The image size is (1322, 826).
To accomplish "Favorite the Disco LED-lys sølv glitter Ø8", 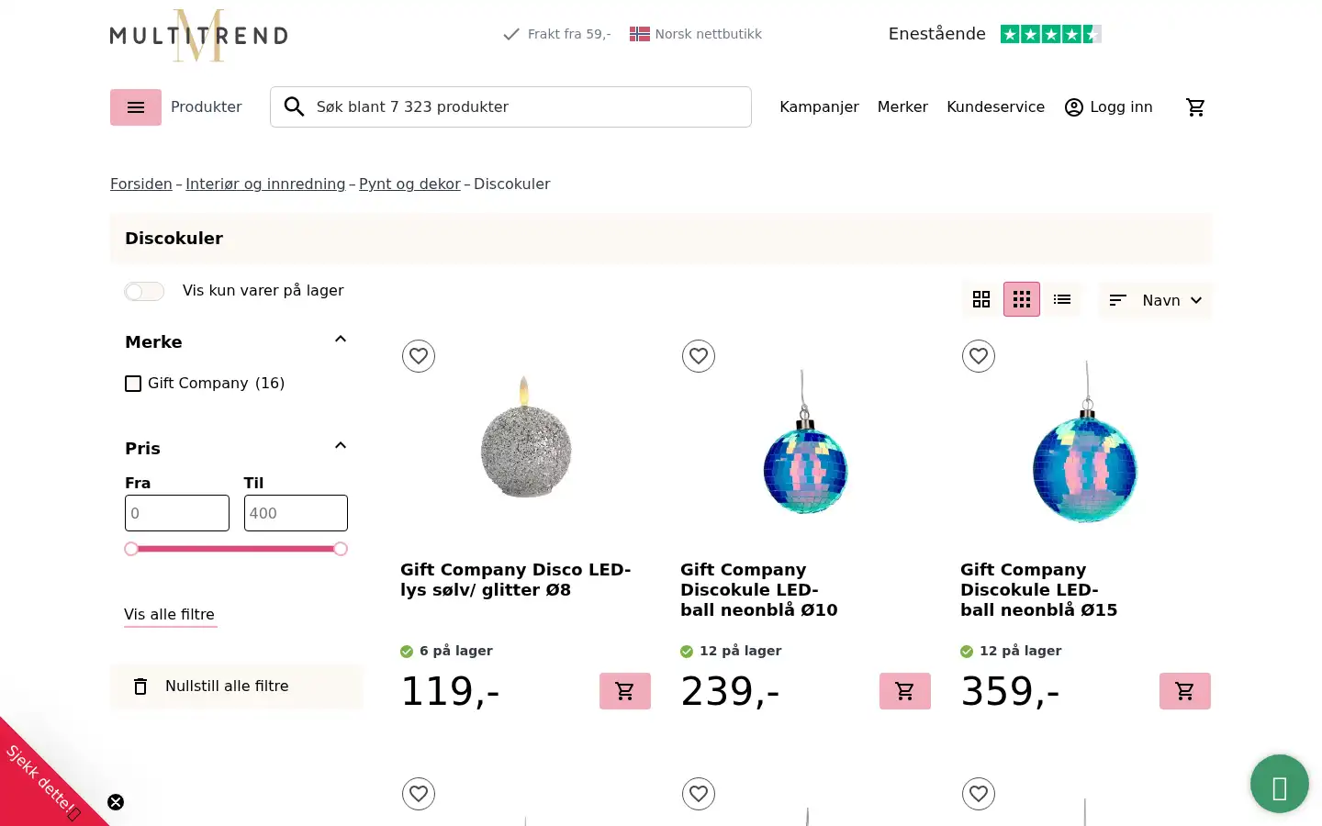I will click(x=419, y=356).
